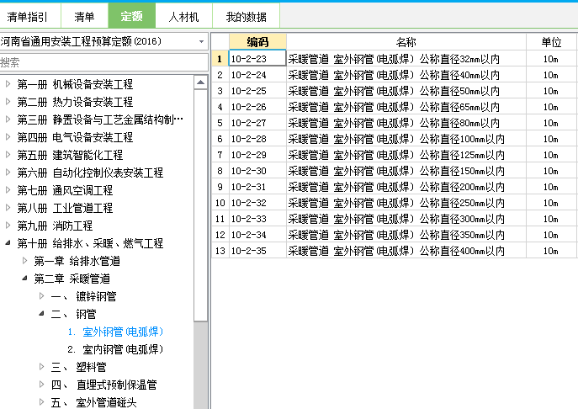Switch to the 清单指引 tab

(x=27, y=17)
